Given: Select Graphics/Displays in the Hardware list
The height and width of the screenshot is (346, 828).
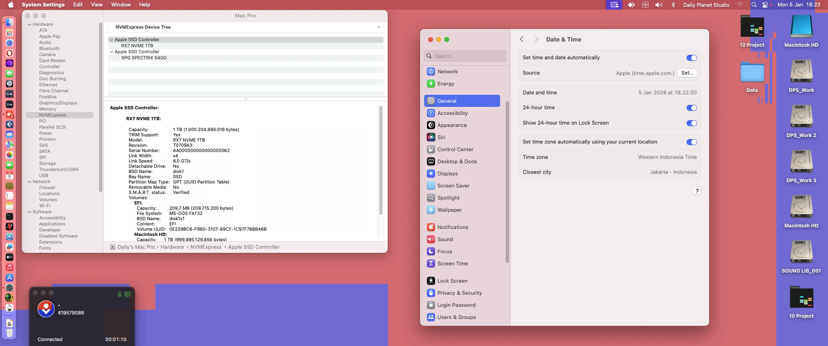Looking at the screenshot, I should (x=58, y=103).
